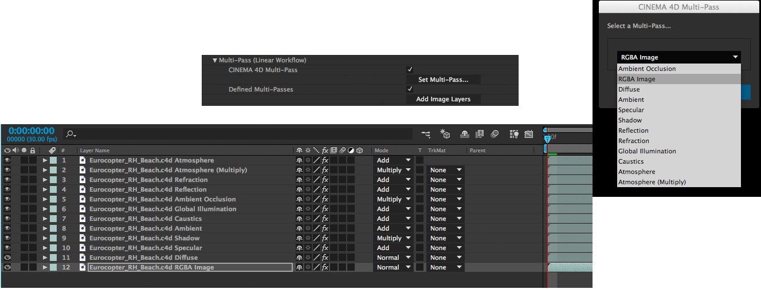Click the blue current-time indicator marker
This screenshot has height=289, width=761.
pos(547,138)
